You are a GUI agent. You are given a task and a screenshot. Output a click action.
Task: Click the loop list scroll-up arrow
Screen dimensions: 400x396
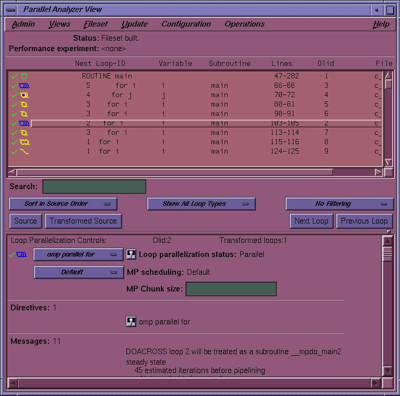[389, 75]
